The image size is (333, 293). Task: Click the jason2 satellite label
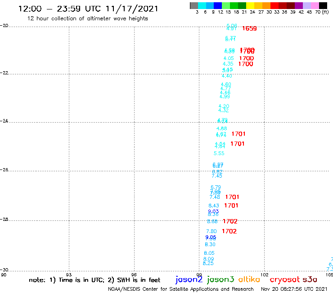point(189,279)
